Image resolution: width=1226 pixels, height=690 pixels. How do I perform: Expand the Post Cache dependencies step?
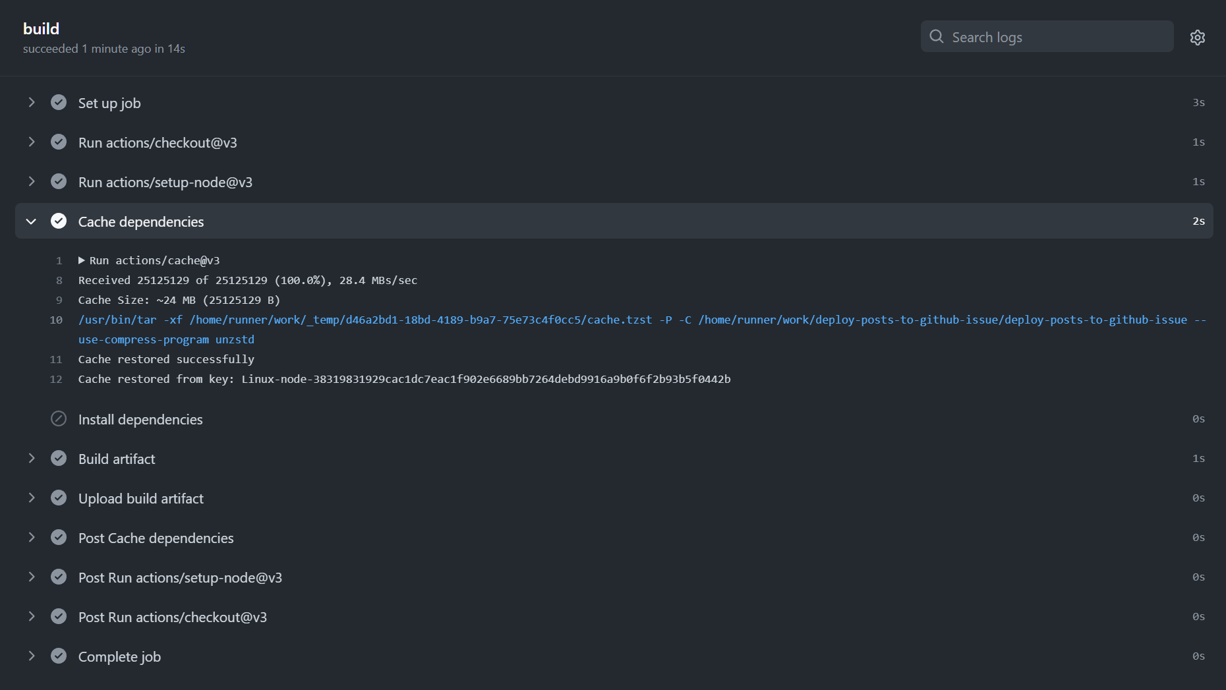pos(30,537)
